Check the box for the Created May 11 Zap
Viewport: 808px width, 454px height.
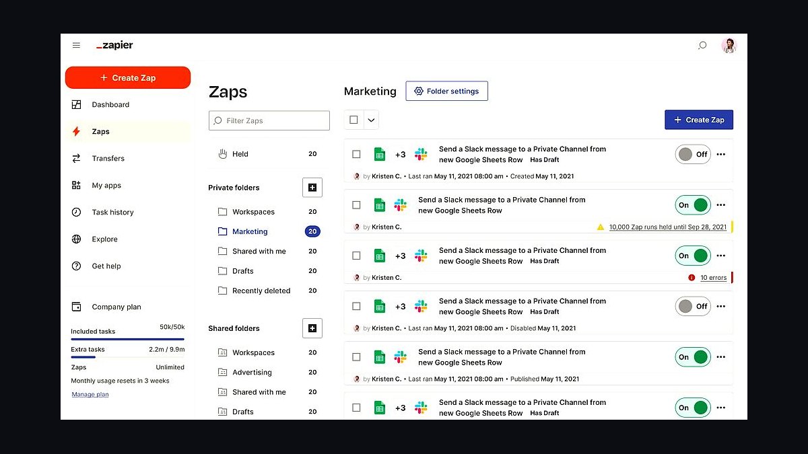(x=356, y=154)
